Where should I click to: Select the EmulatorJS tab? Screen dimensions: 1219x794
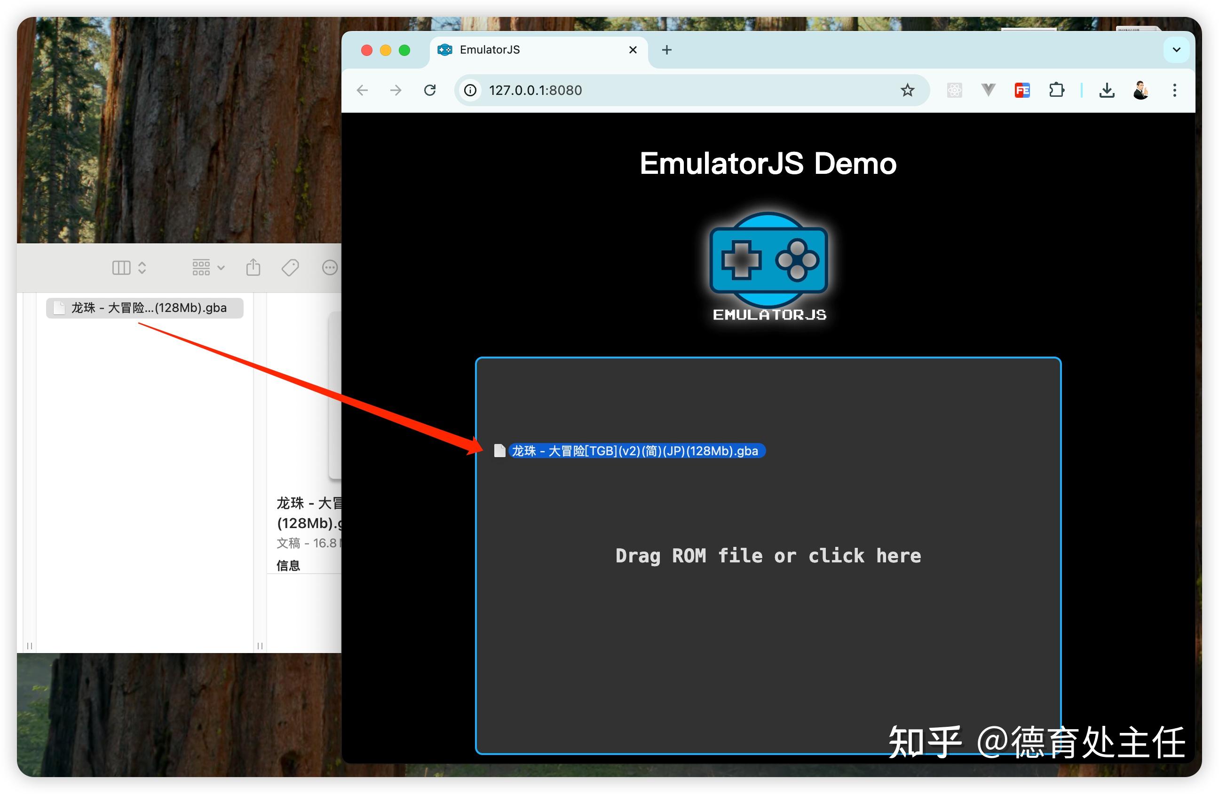pos(539,50)
